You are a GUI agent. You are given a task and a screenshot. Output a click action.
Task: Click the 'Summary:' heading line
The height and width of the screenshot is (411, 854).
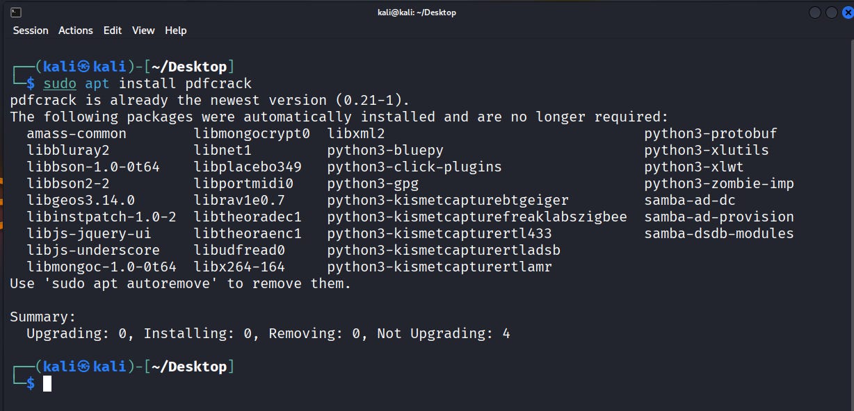coord(42,317)
